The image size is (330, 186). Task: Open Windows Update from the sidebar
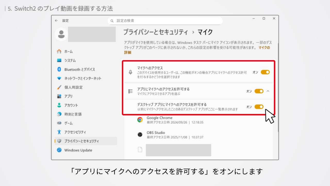tap(78, 150)
